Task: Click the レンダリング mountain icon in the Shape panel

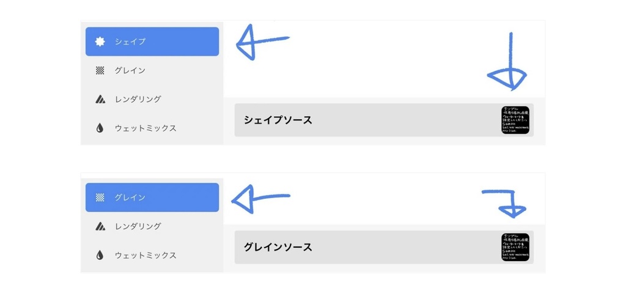Action: coord(100,99)
